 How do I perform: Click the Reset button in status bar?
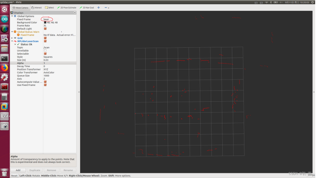click(x=14, y=175)
